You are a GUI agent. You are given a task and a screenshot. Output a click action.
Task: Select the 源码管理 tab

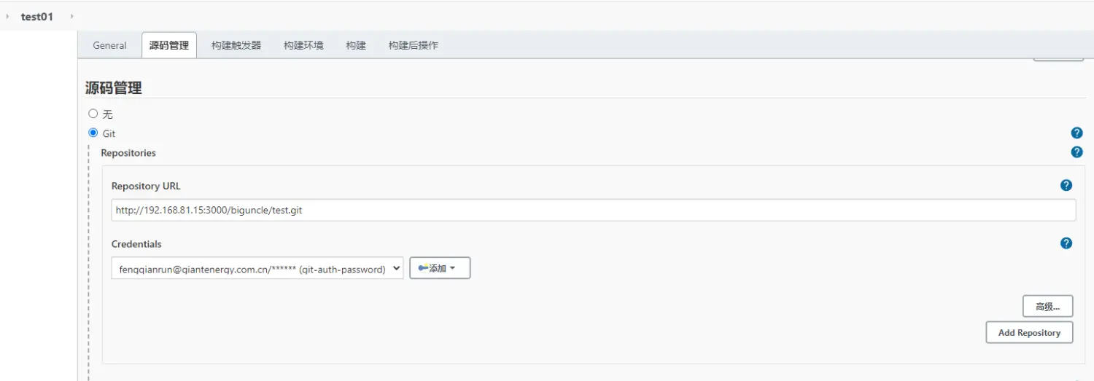(169, 45)
